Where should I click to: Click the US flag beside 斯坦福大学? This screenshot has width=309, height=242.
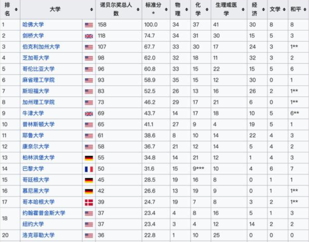tap(89, 92)
